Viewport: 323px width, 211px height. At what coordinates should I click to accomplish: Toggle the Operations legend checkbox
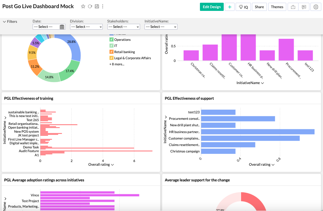pos(112,39)
